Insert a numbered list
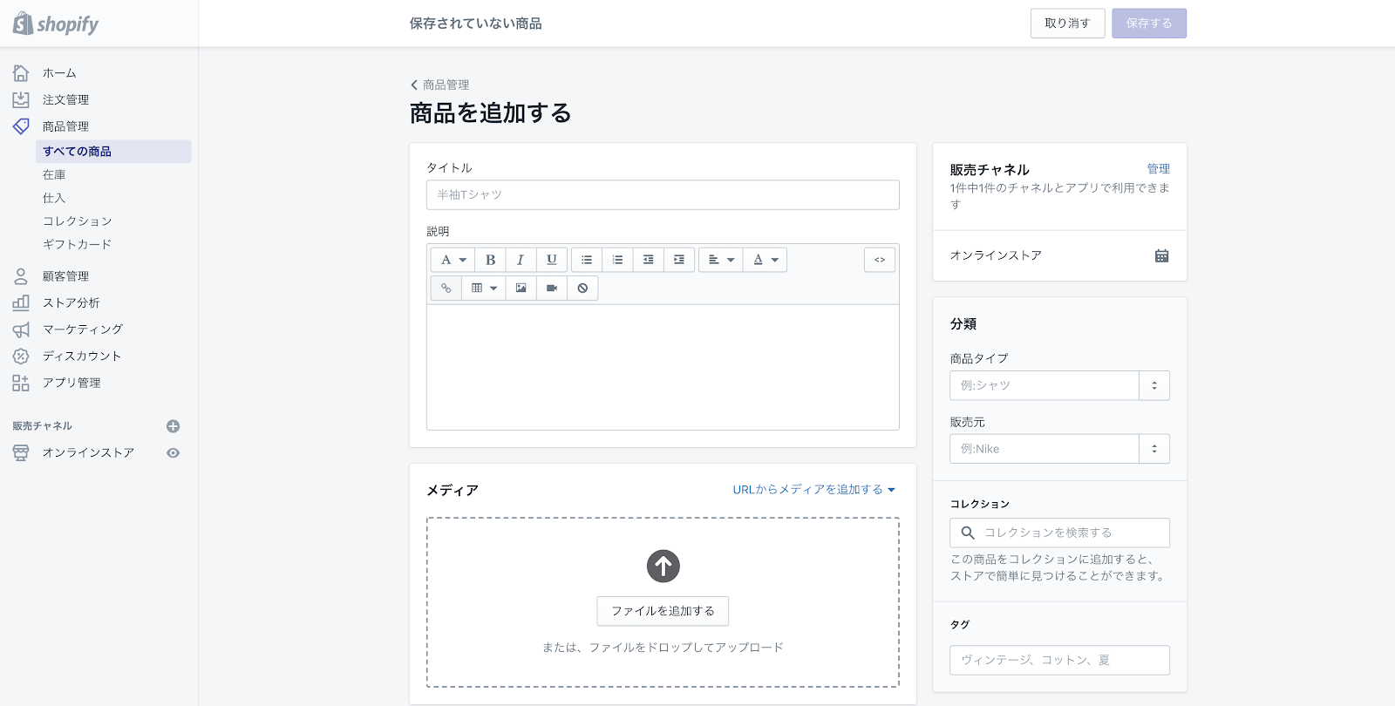This screenshot has height=706, width=1395. pos(617,260)
